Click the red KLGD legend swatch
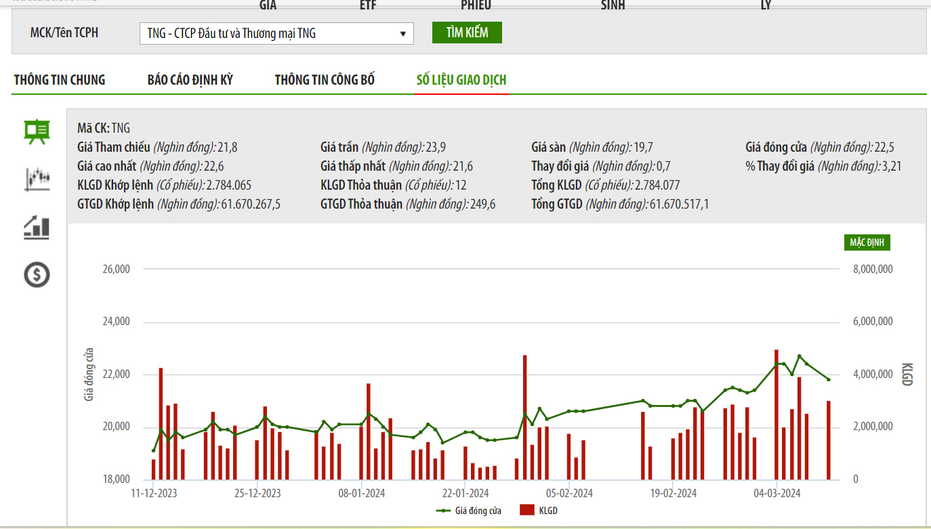Viewport: 931px width, 529px height. (x=527, y=511)
